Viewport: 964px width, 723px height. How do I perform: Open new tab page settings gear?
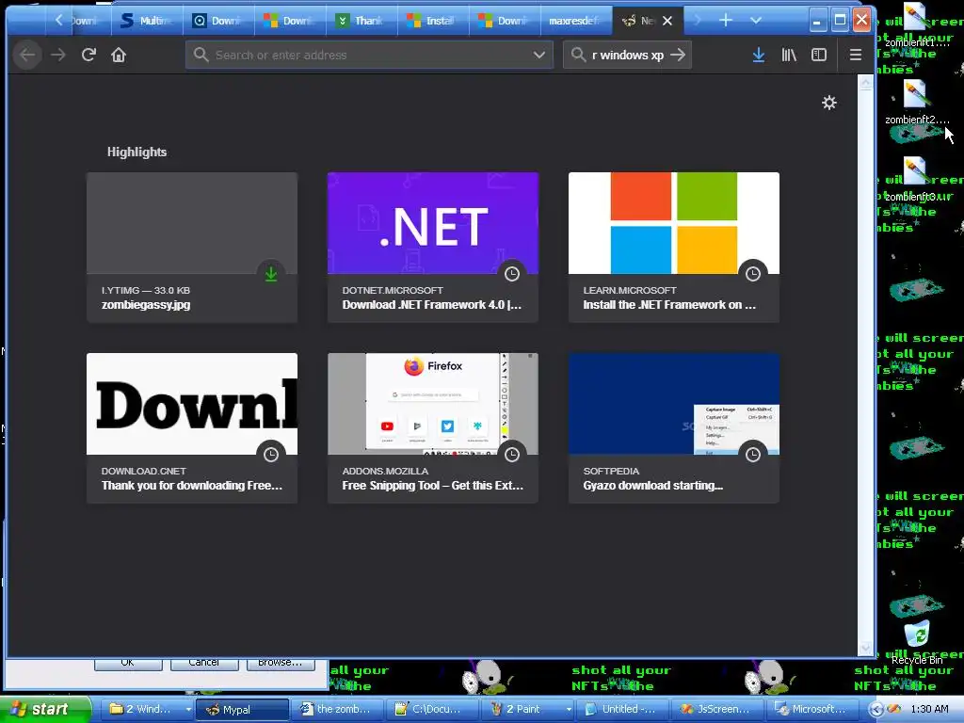pyautogui.click(x=829, y=103)
